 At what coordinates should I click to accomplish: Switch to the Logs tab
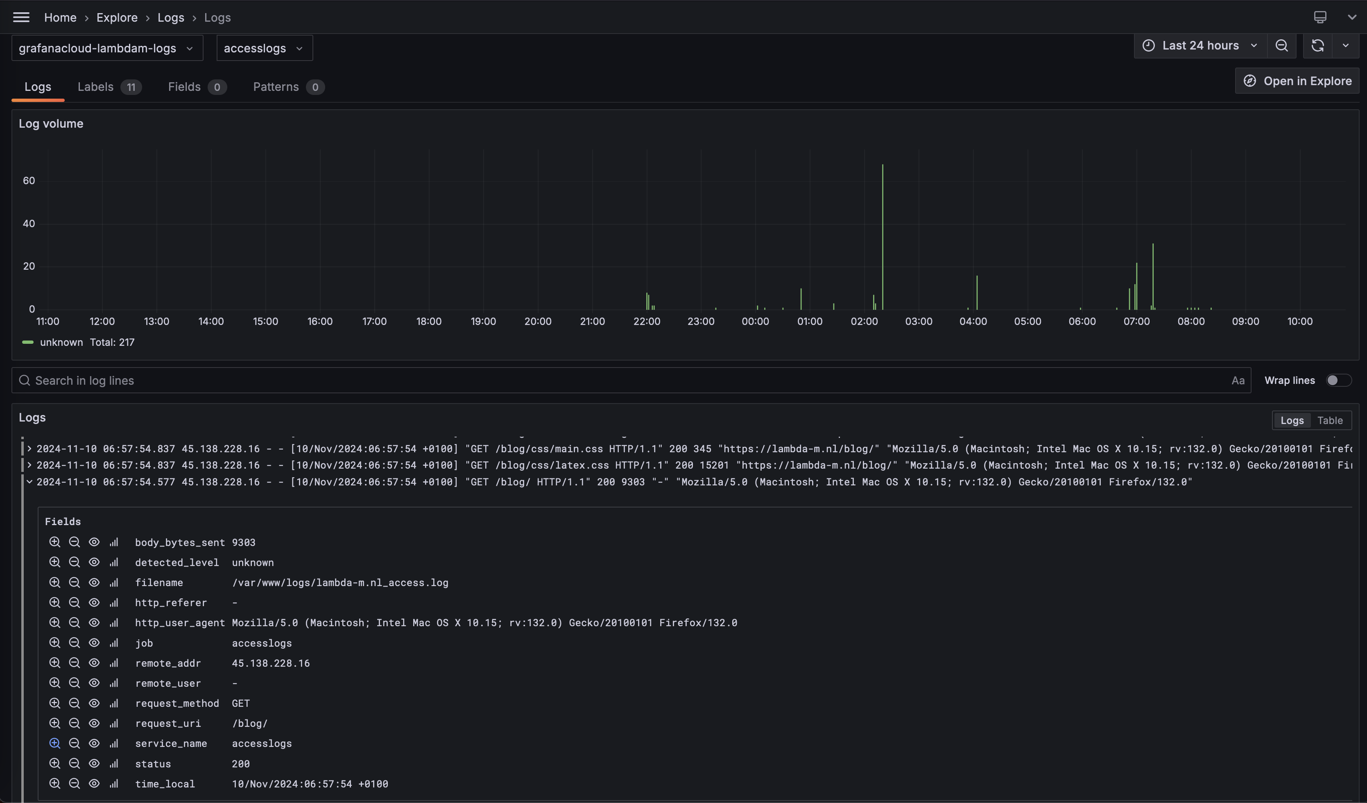(37, 87)
